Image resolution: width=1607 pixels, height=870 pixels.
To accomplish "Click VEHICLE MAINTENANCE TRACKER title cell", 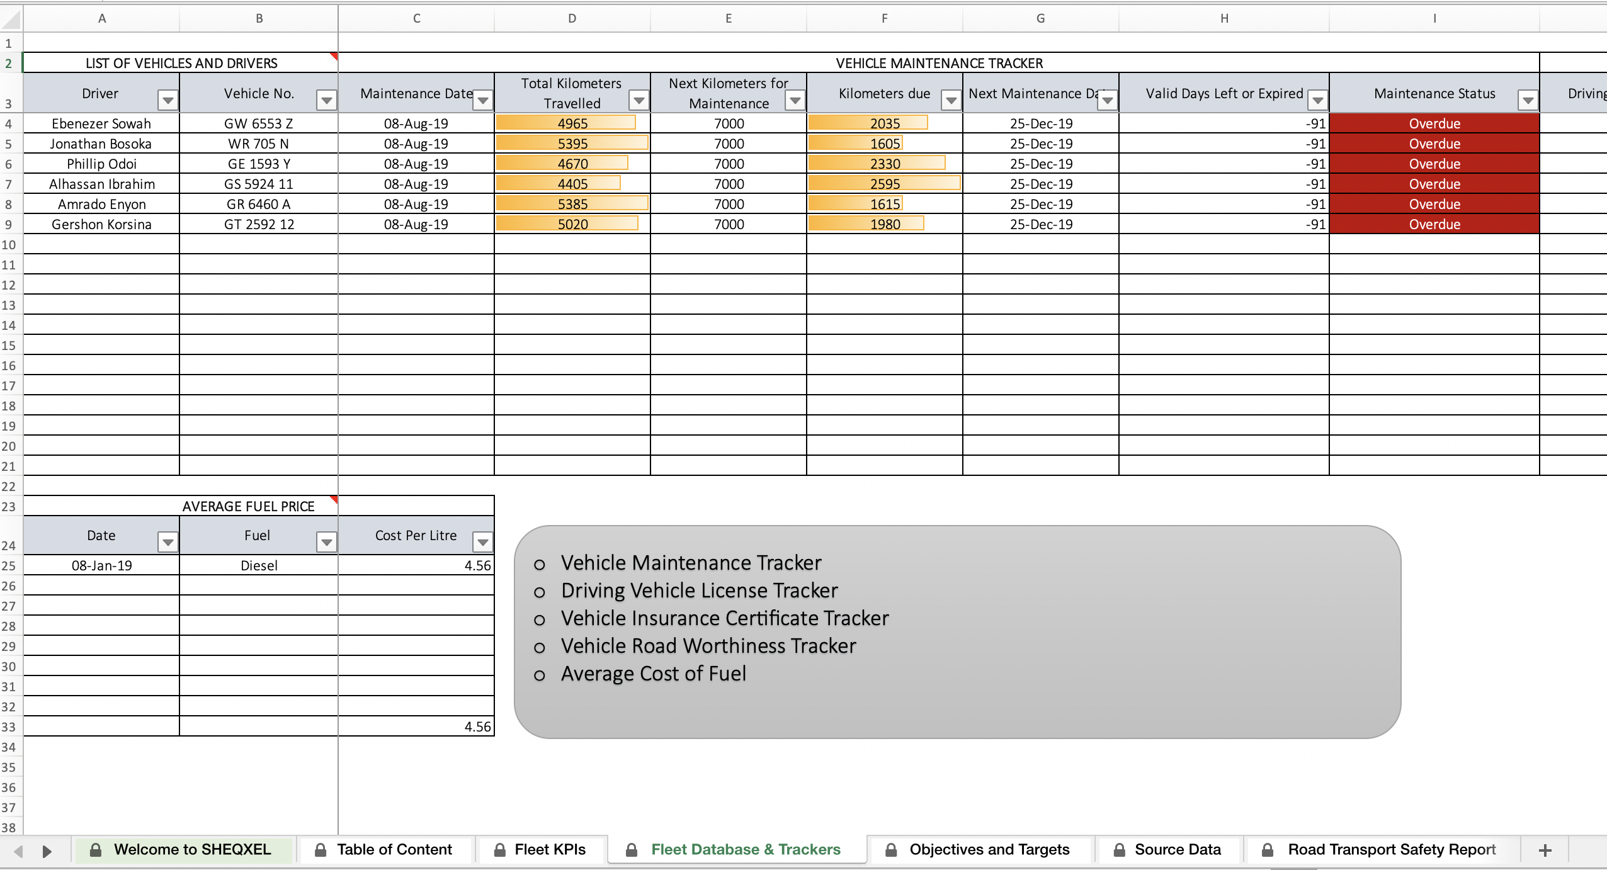I will pyautogui.click(x=939, y=63).
